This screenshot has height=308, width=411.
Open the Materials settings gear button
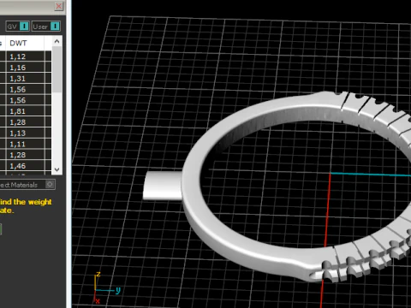coord(50,185)
